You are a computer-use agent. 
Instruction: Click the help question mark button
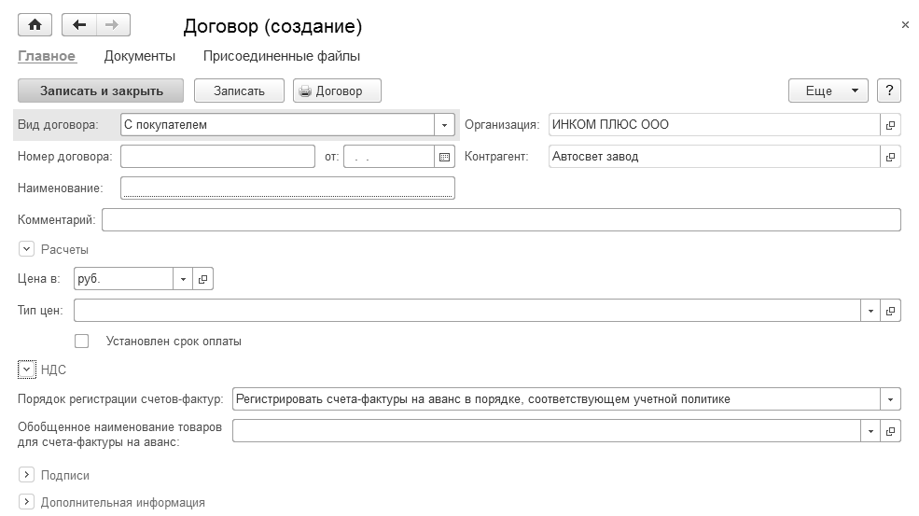[x=890, y=91]
